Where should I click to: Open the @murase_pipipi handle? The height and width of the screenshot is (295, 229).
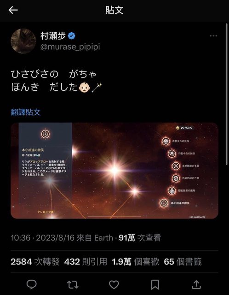pos(70,47)
